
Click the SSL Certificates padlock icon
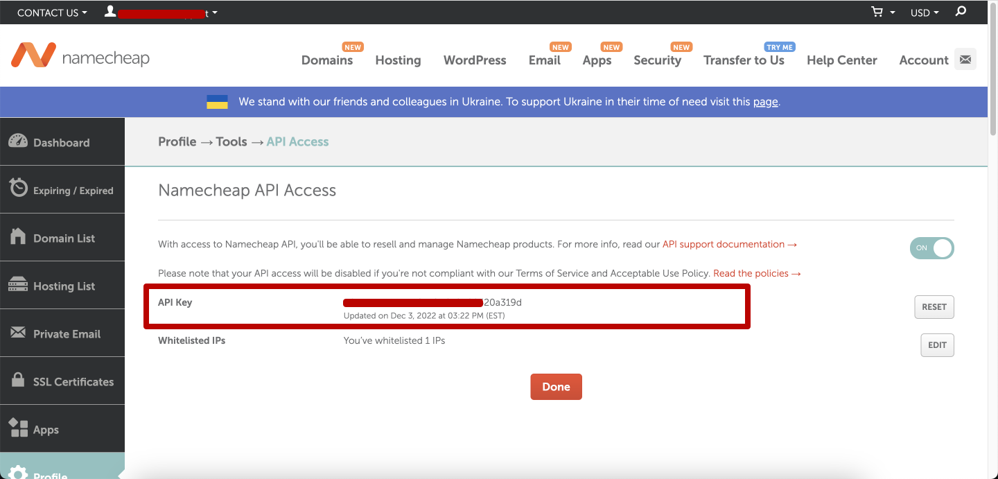coord(19,380)
